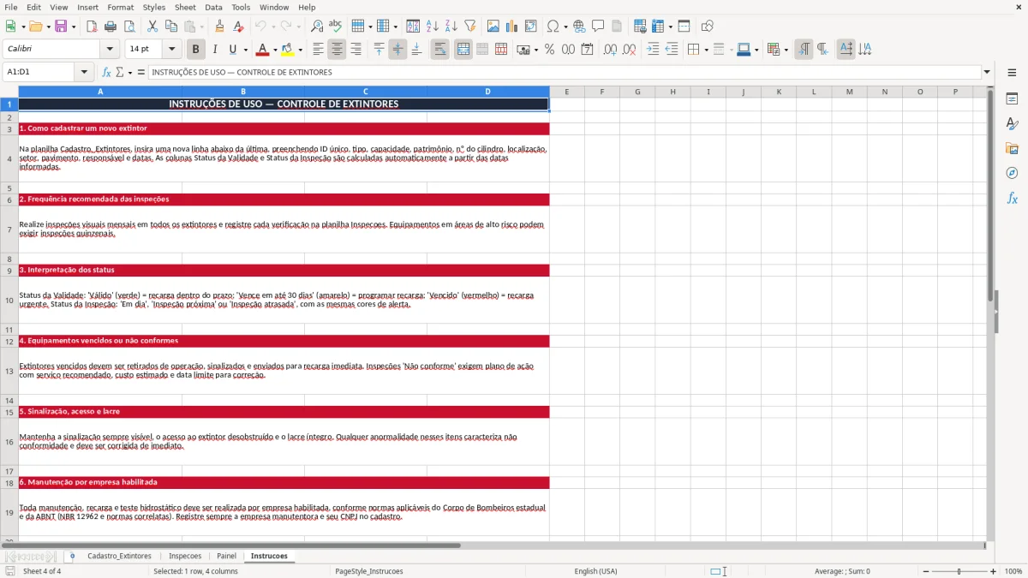Click English (USA) language in status bar
Viewport: 1028px width, 578px height.
coord(595,571)
